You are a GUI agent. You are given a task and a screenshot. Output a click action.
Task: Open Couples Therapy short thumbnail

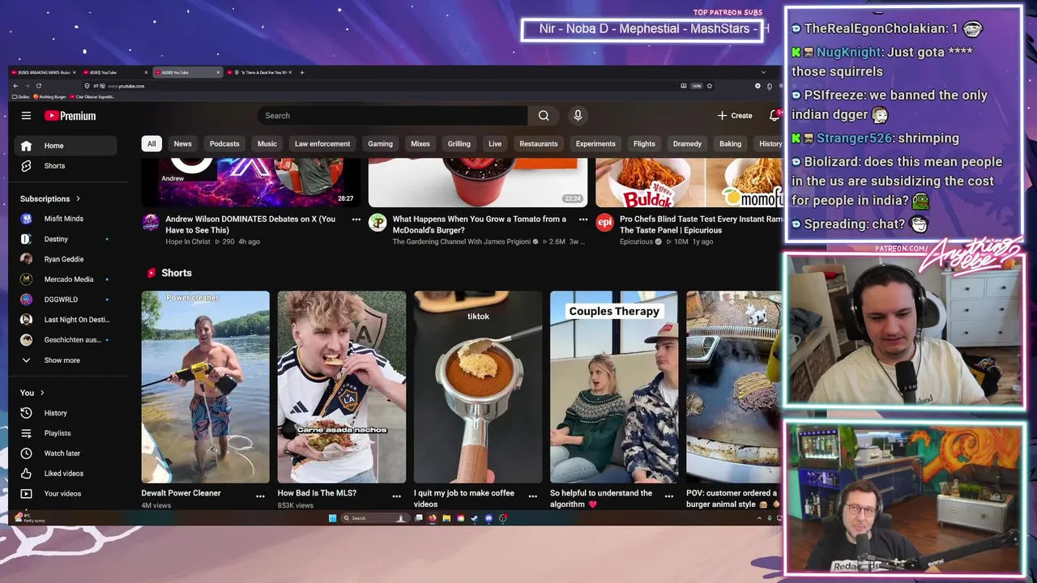click(614, 387)
